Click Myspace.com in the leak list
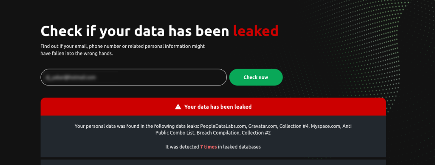The image size is (435, 165). click(325, 126)
